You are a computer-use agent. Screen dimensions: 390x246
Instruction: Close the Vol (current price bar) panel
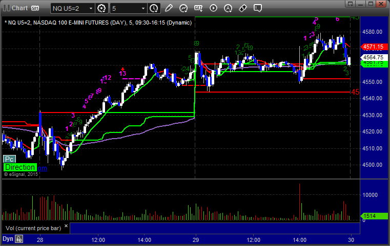[66, 226]
